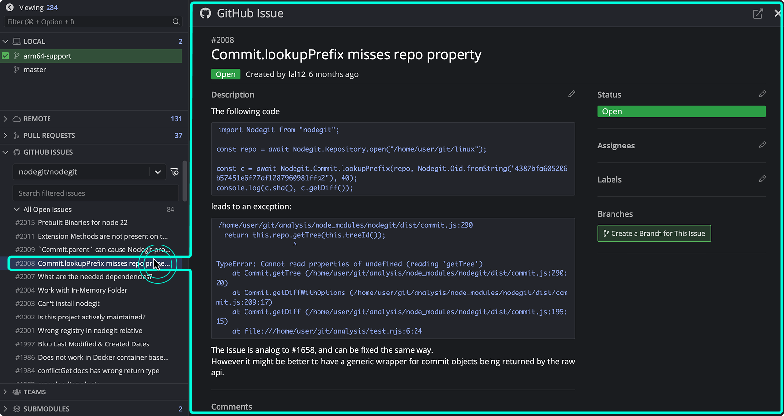
Task: Click the green Open status bar
Action: (682, 111)
